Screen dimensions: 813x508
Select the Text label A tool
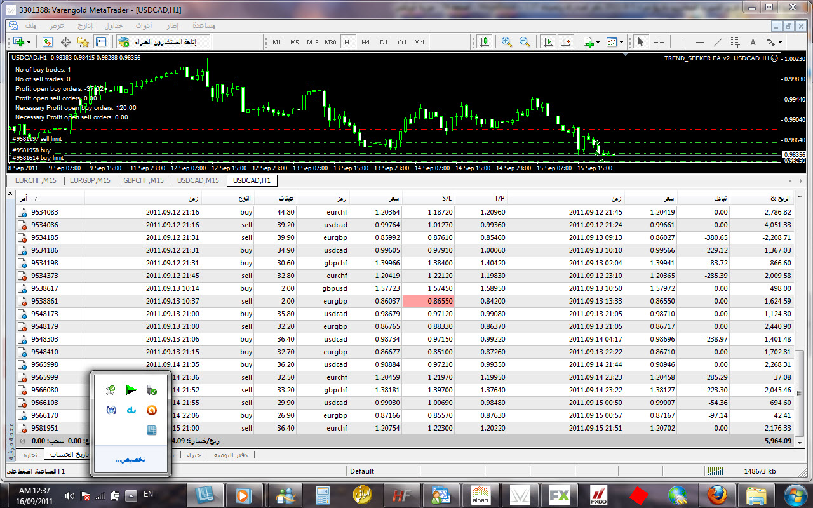(x=753, y=42)
